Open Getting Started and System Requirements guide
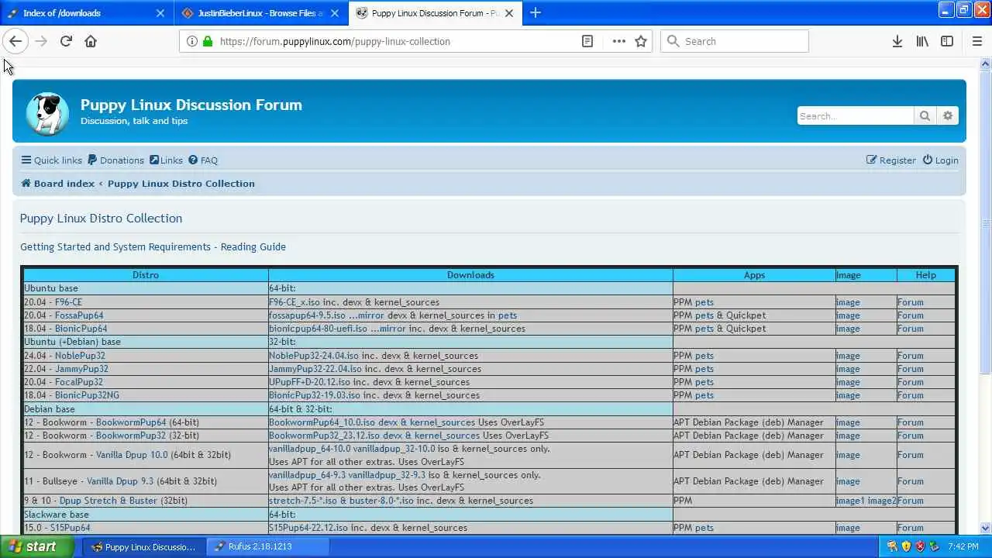Viewport: 992px width, 558px height. 153,246
